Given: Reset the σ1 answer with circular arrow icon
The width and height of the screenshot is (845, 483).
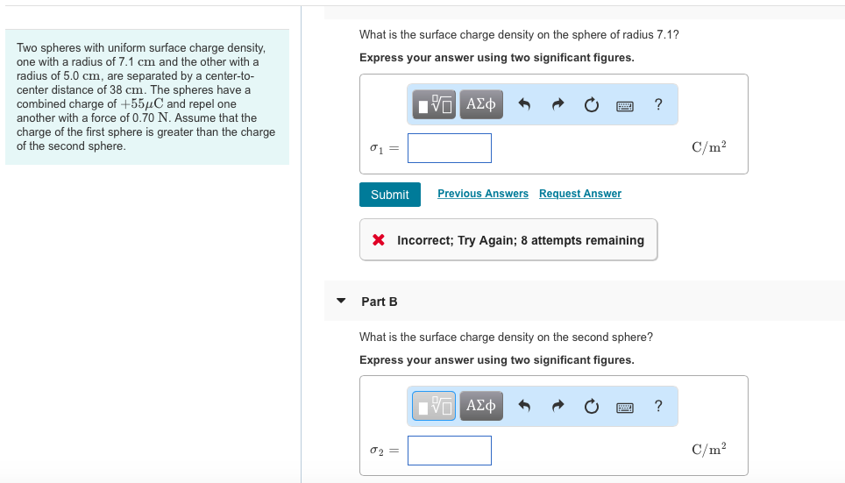Looking at the screenshot, I should click(x=591, y=104).
